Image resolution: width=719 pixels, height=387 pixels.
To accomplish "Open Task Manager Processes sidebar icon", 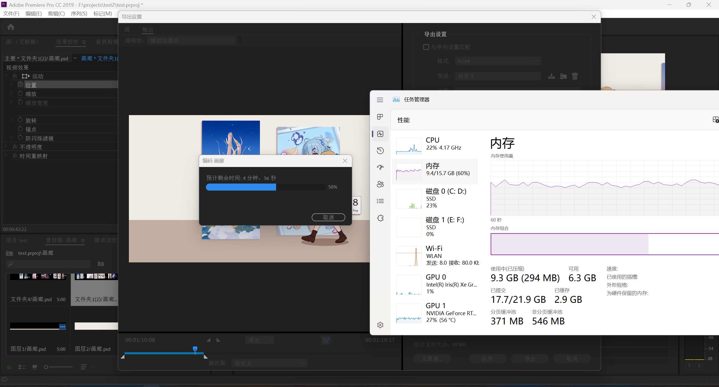I will coord(380,117).
